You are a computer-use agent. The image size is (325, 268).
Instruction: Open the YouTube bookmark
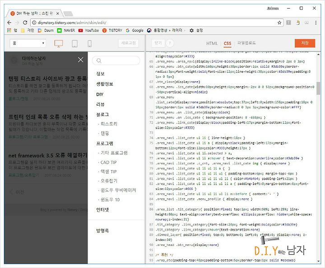pos(88,30)
